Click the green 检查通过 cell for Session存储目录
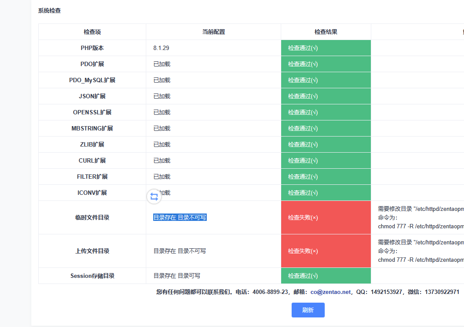Viewport: 464px width, 327px height. point(326,276)
